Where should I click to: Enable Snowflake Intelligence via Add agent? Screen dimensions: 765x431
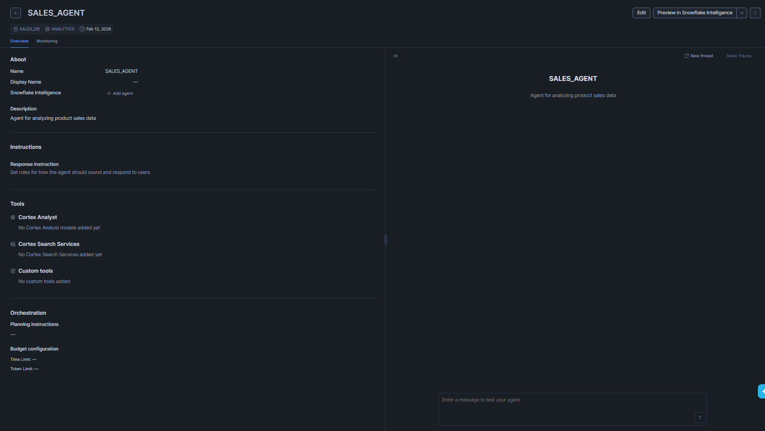[119, 93]
